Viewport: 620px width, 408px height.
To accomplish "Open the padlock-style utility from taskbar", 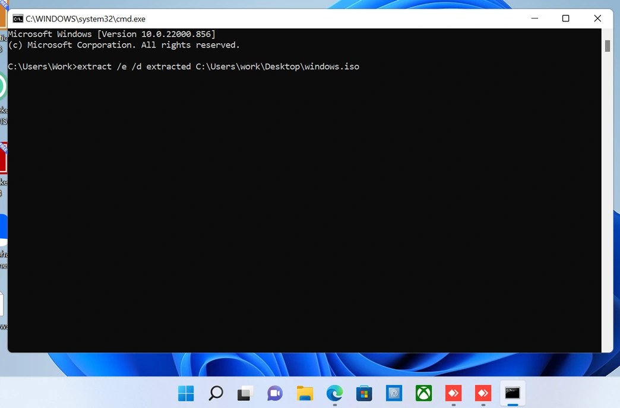I will pos(394,393).
